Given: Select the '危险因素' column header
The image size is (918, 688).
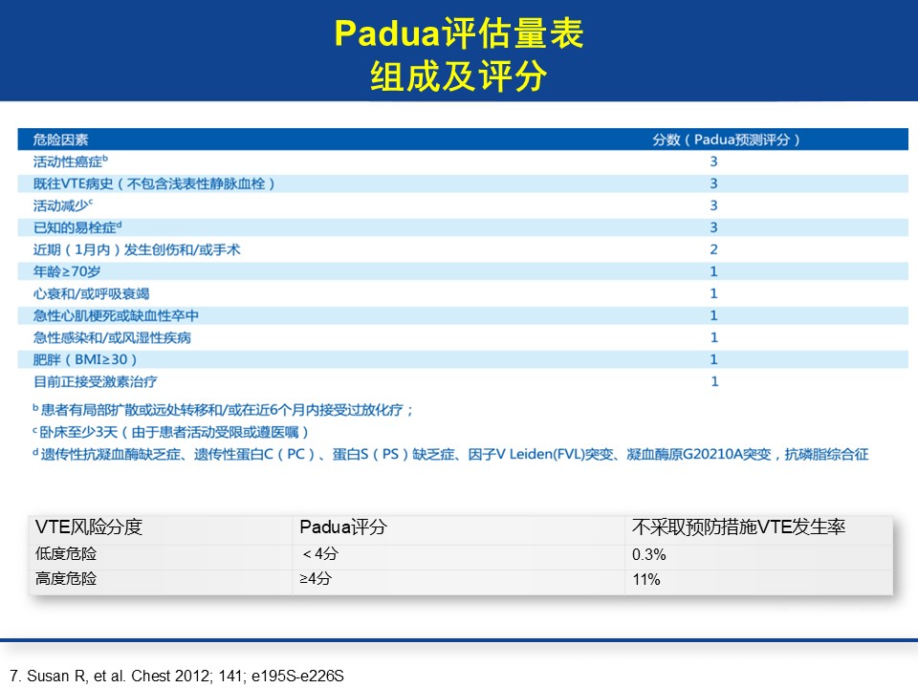Looking at the screenshot, I should (x=60, y=140).
